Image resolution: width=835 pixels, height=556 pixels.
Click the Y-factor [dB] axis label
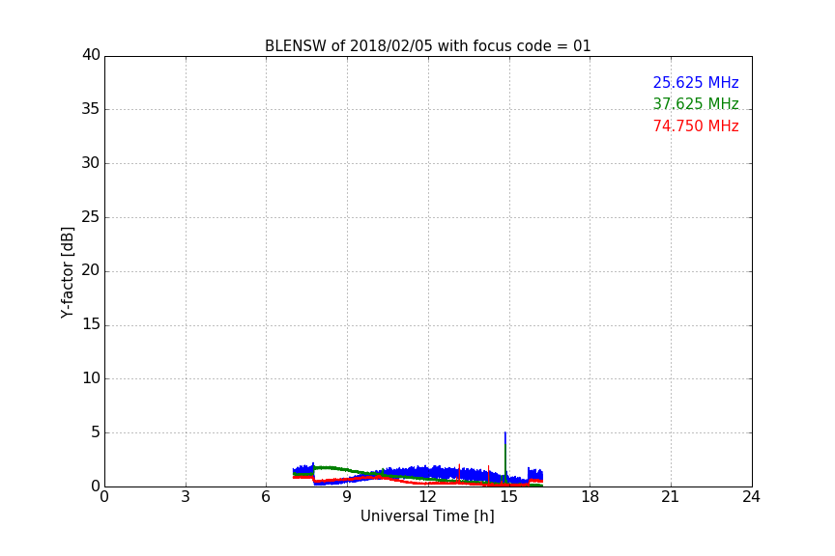click(x=67, y=272)
